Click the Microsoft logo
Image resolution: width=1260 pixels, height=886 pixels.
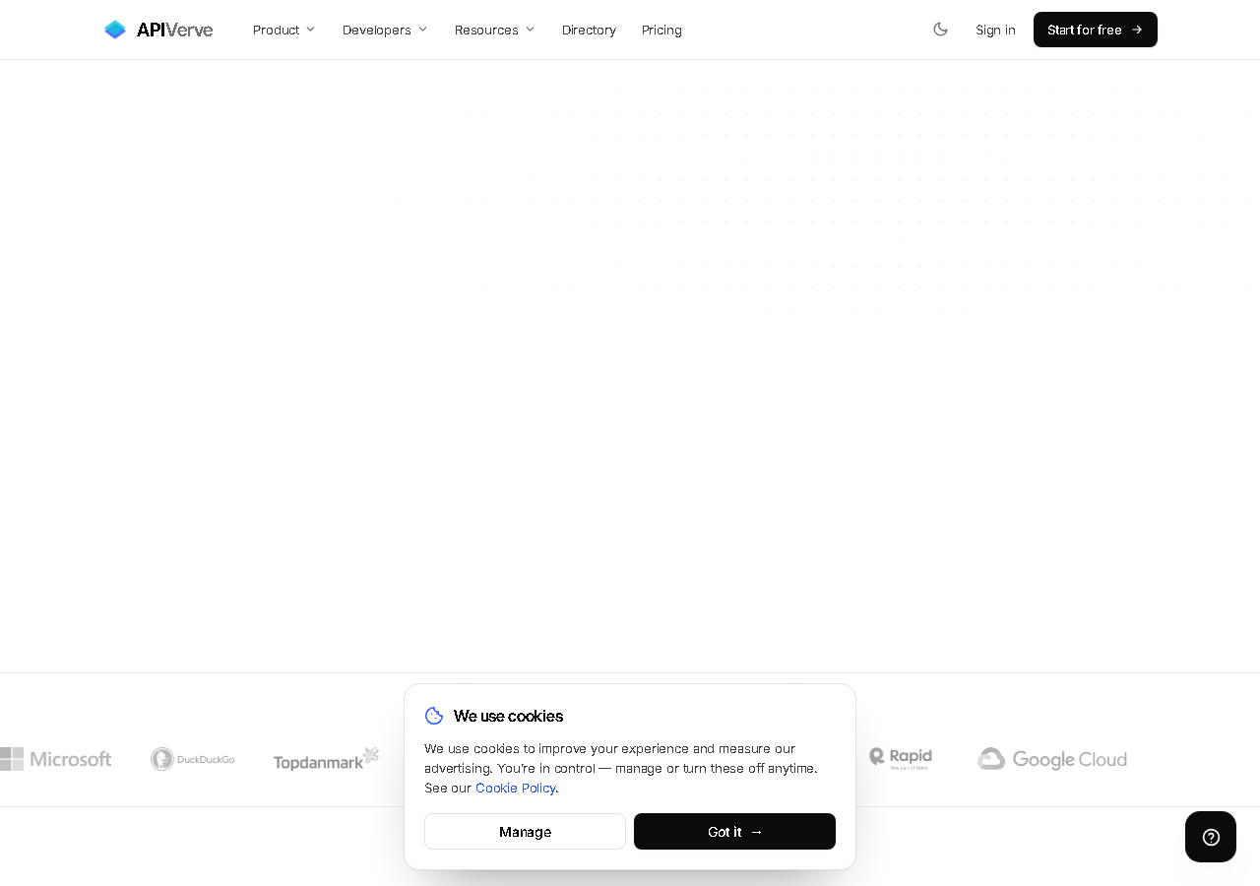coord(55,759)
